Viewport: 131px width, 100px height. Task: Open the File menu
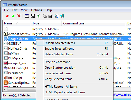click(6, 10)
